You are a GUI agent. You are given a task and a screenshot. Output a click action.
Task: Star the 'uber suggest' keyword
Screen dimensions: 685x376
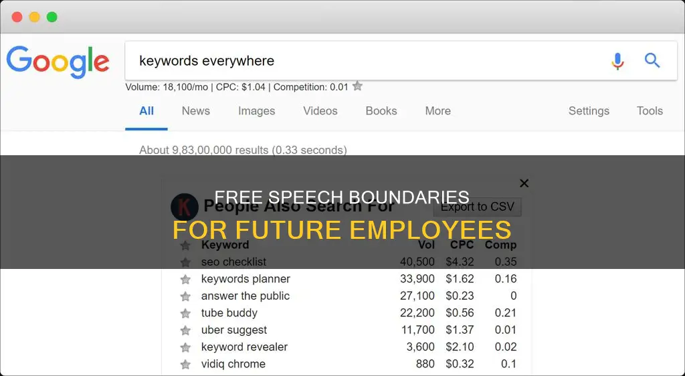185,331
